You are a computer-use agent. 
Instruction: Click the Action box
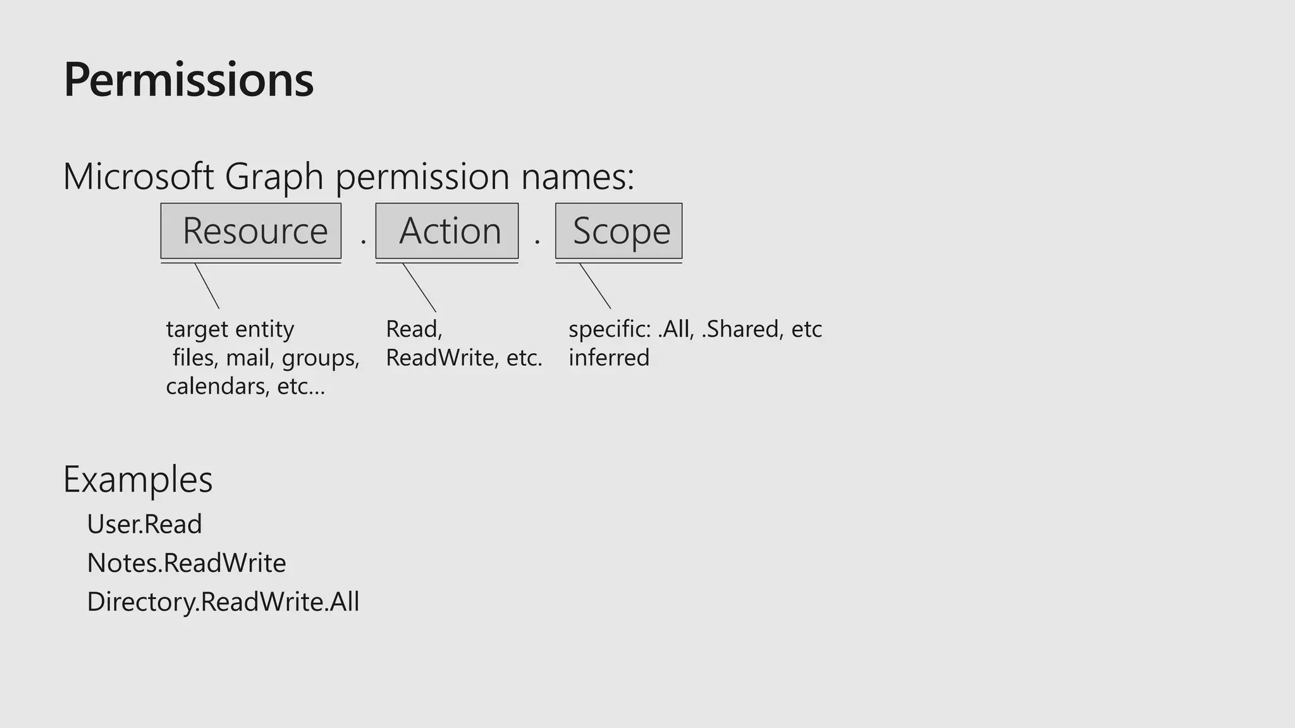(x=447, y=231)
